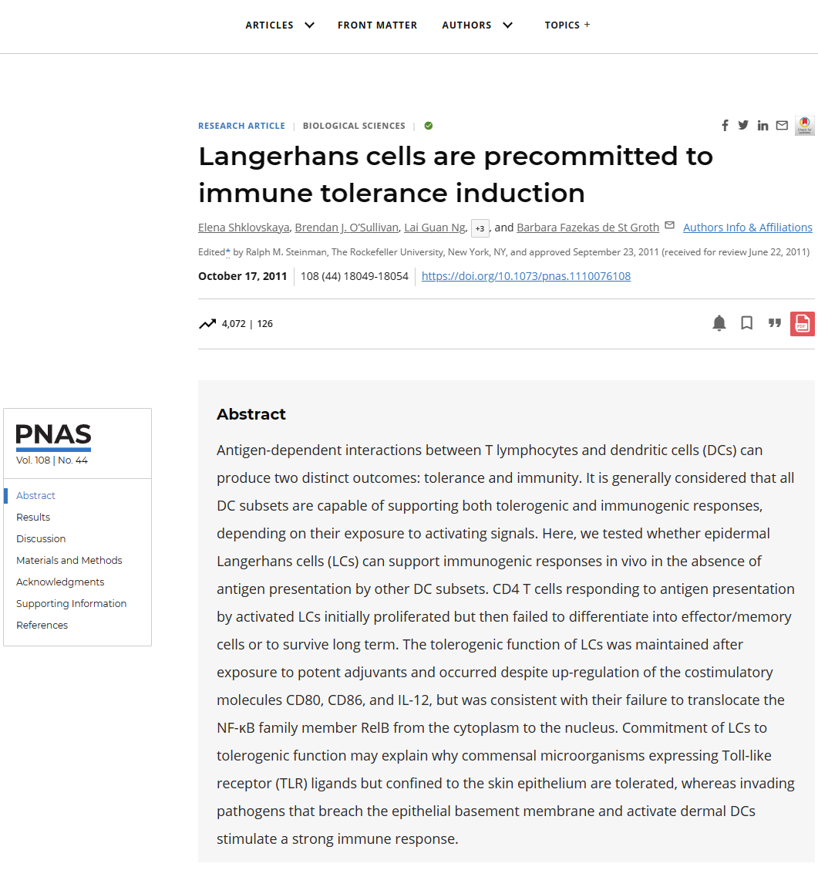Share article on Facebook
This screenshot has width=818, height=877.
725,126
